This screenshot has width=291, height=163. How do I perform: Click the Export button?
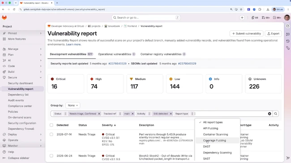pyautogui.click(x=273, y=33)
